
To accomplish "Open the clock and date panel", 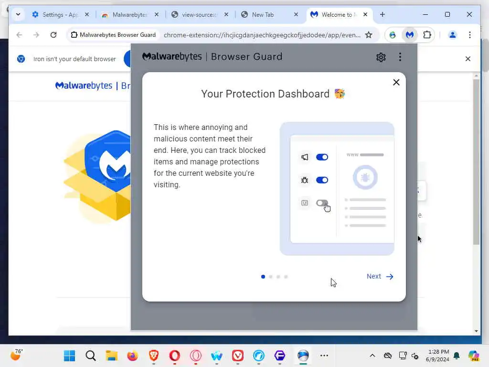I will (437, 356).
